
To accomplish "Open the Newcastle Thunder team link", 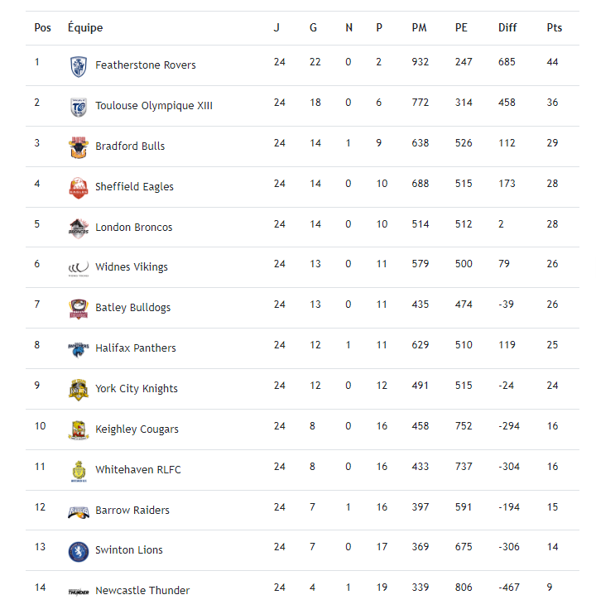I will click(x=142, y=591).
